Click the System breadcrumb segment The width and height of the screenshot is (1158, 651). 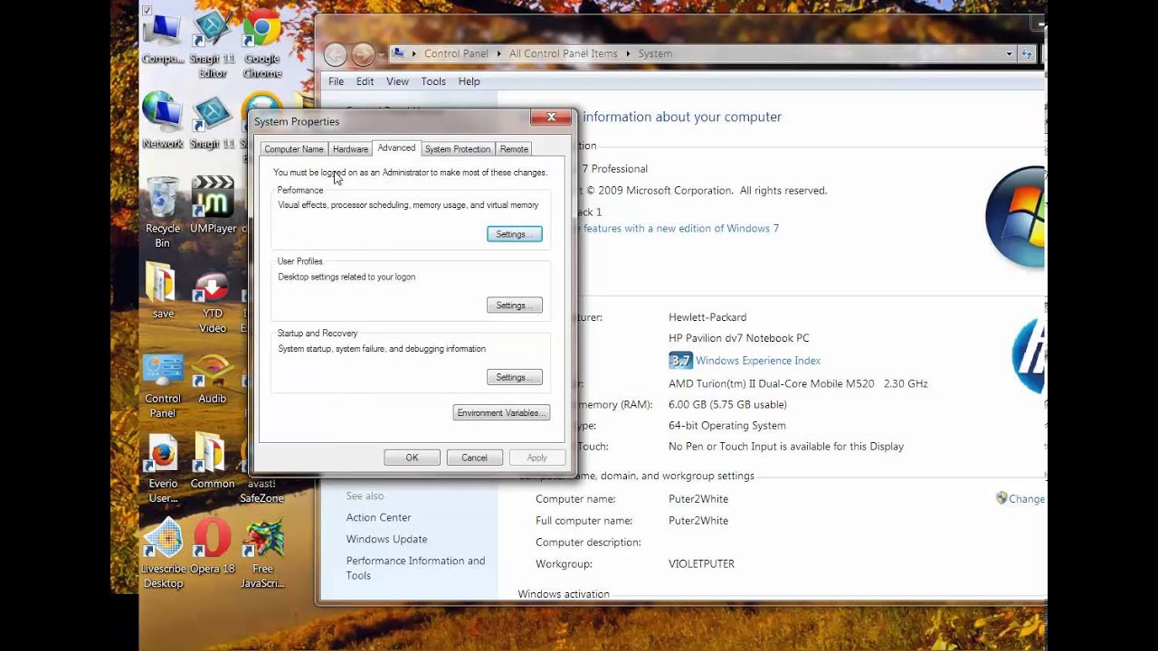655,53
